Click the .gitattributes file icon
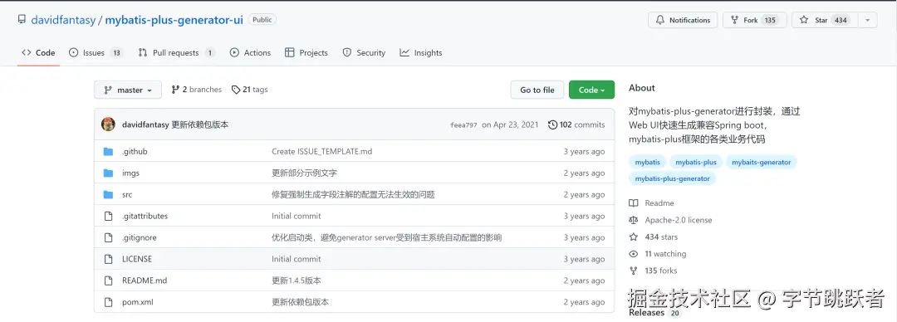The width and height of the screenshot is (897, 322). (108, 217)
